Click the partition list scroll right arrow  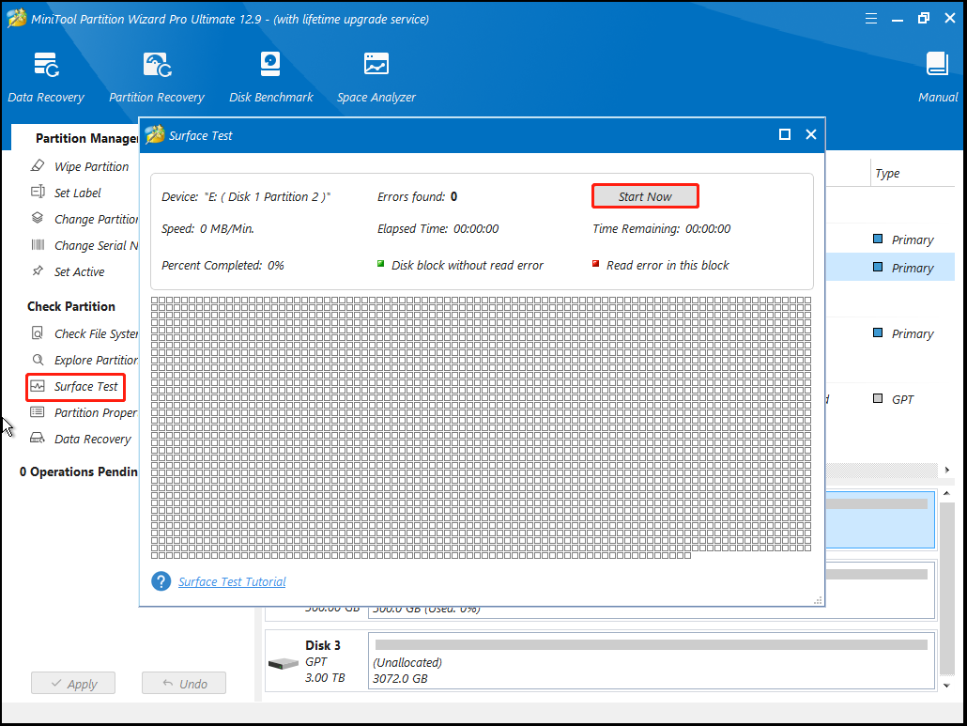(x=947, y=470)
